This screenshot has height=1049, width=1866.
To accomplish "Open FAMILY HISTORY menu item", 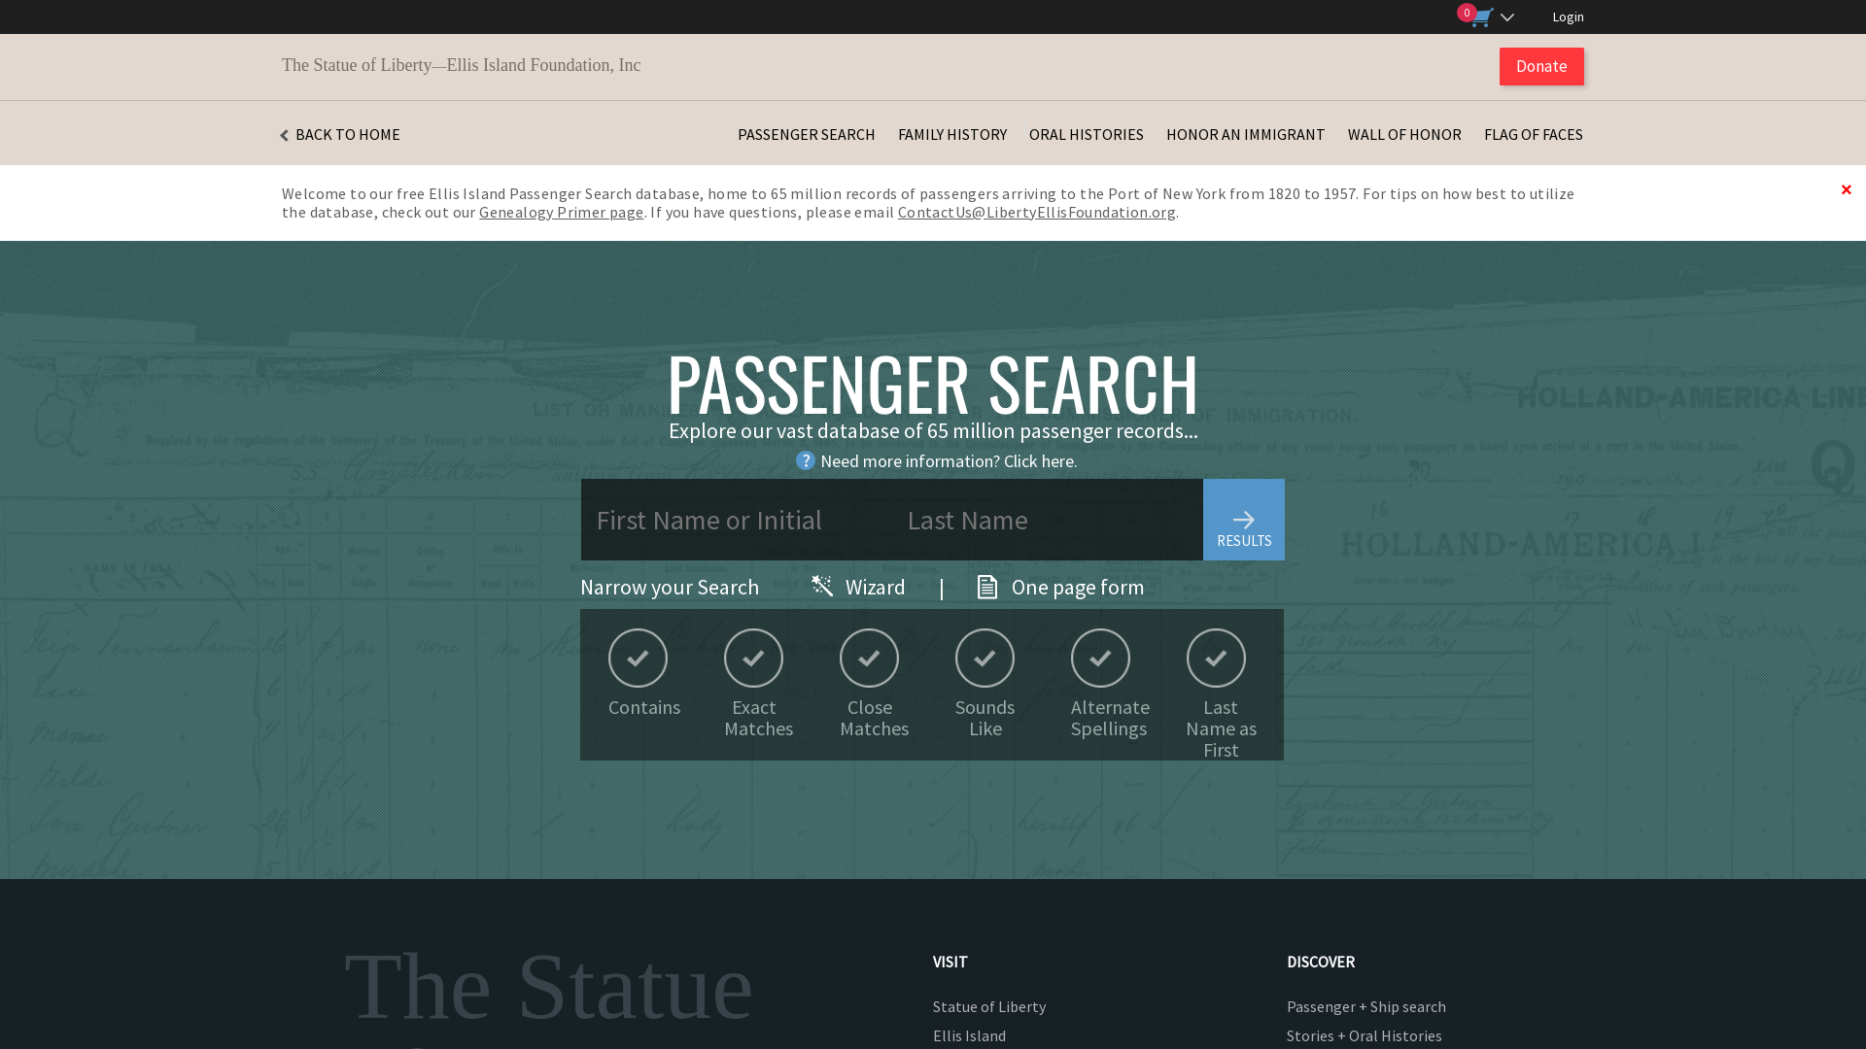I will (952, 134).
